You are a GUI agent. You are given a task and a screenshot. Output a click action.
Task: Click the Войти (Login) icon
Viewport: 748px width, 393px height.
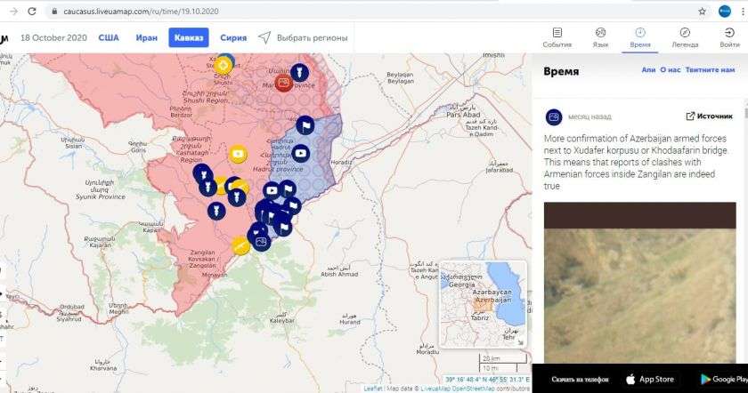pos(729,36)
